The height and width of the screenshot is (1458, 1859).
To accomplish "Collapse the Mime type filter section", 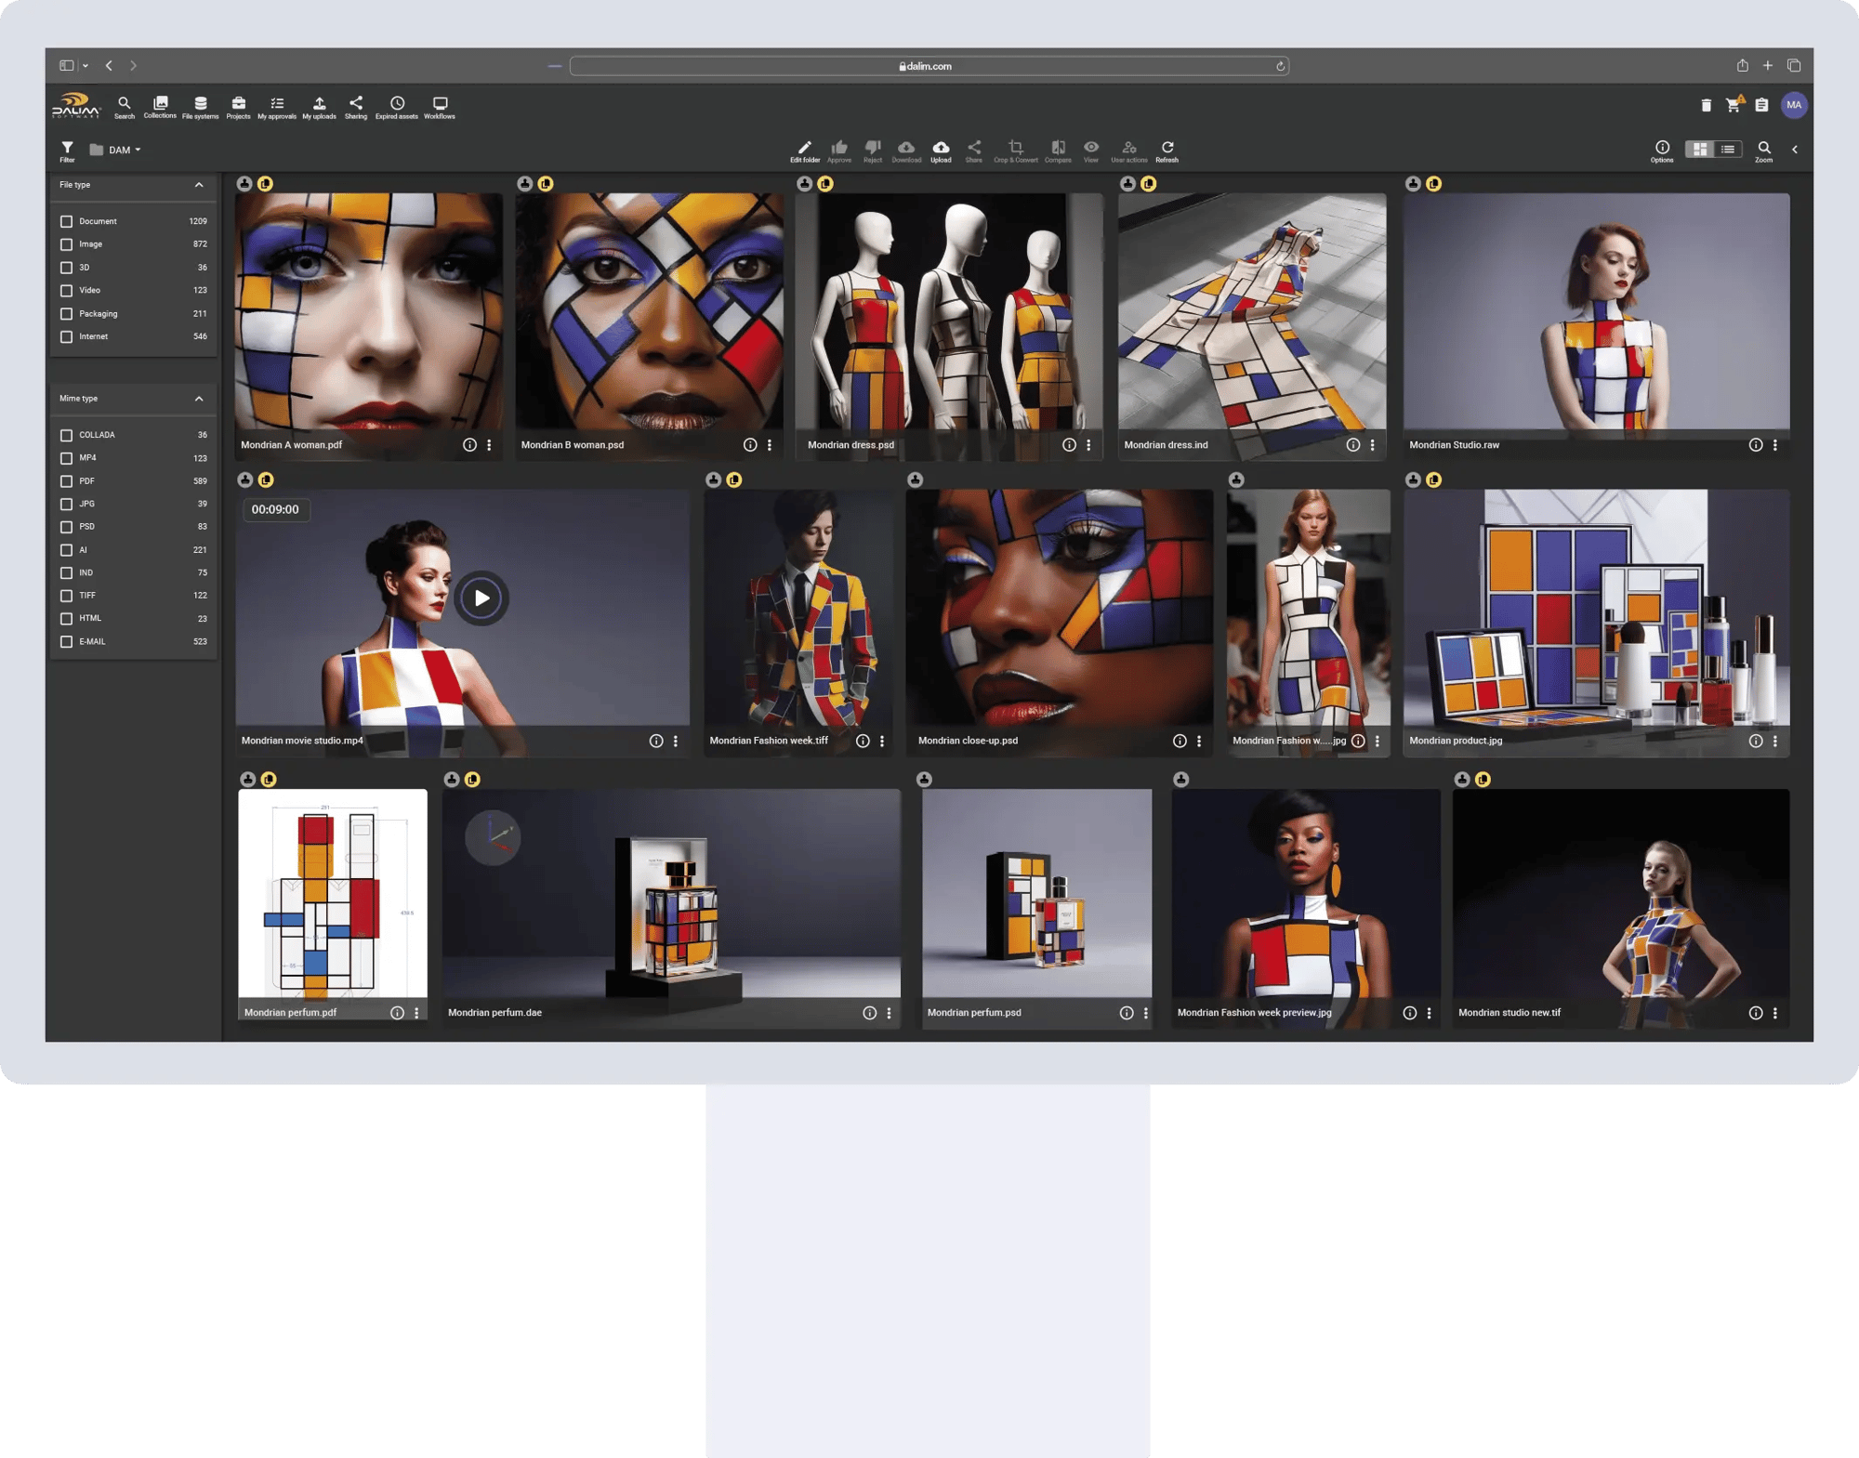I will point(198,398).
